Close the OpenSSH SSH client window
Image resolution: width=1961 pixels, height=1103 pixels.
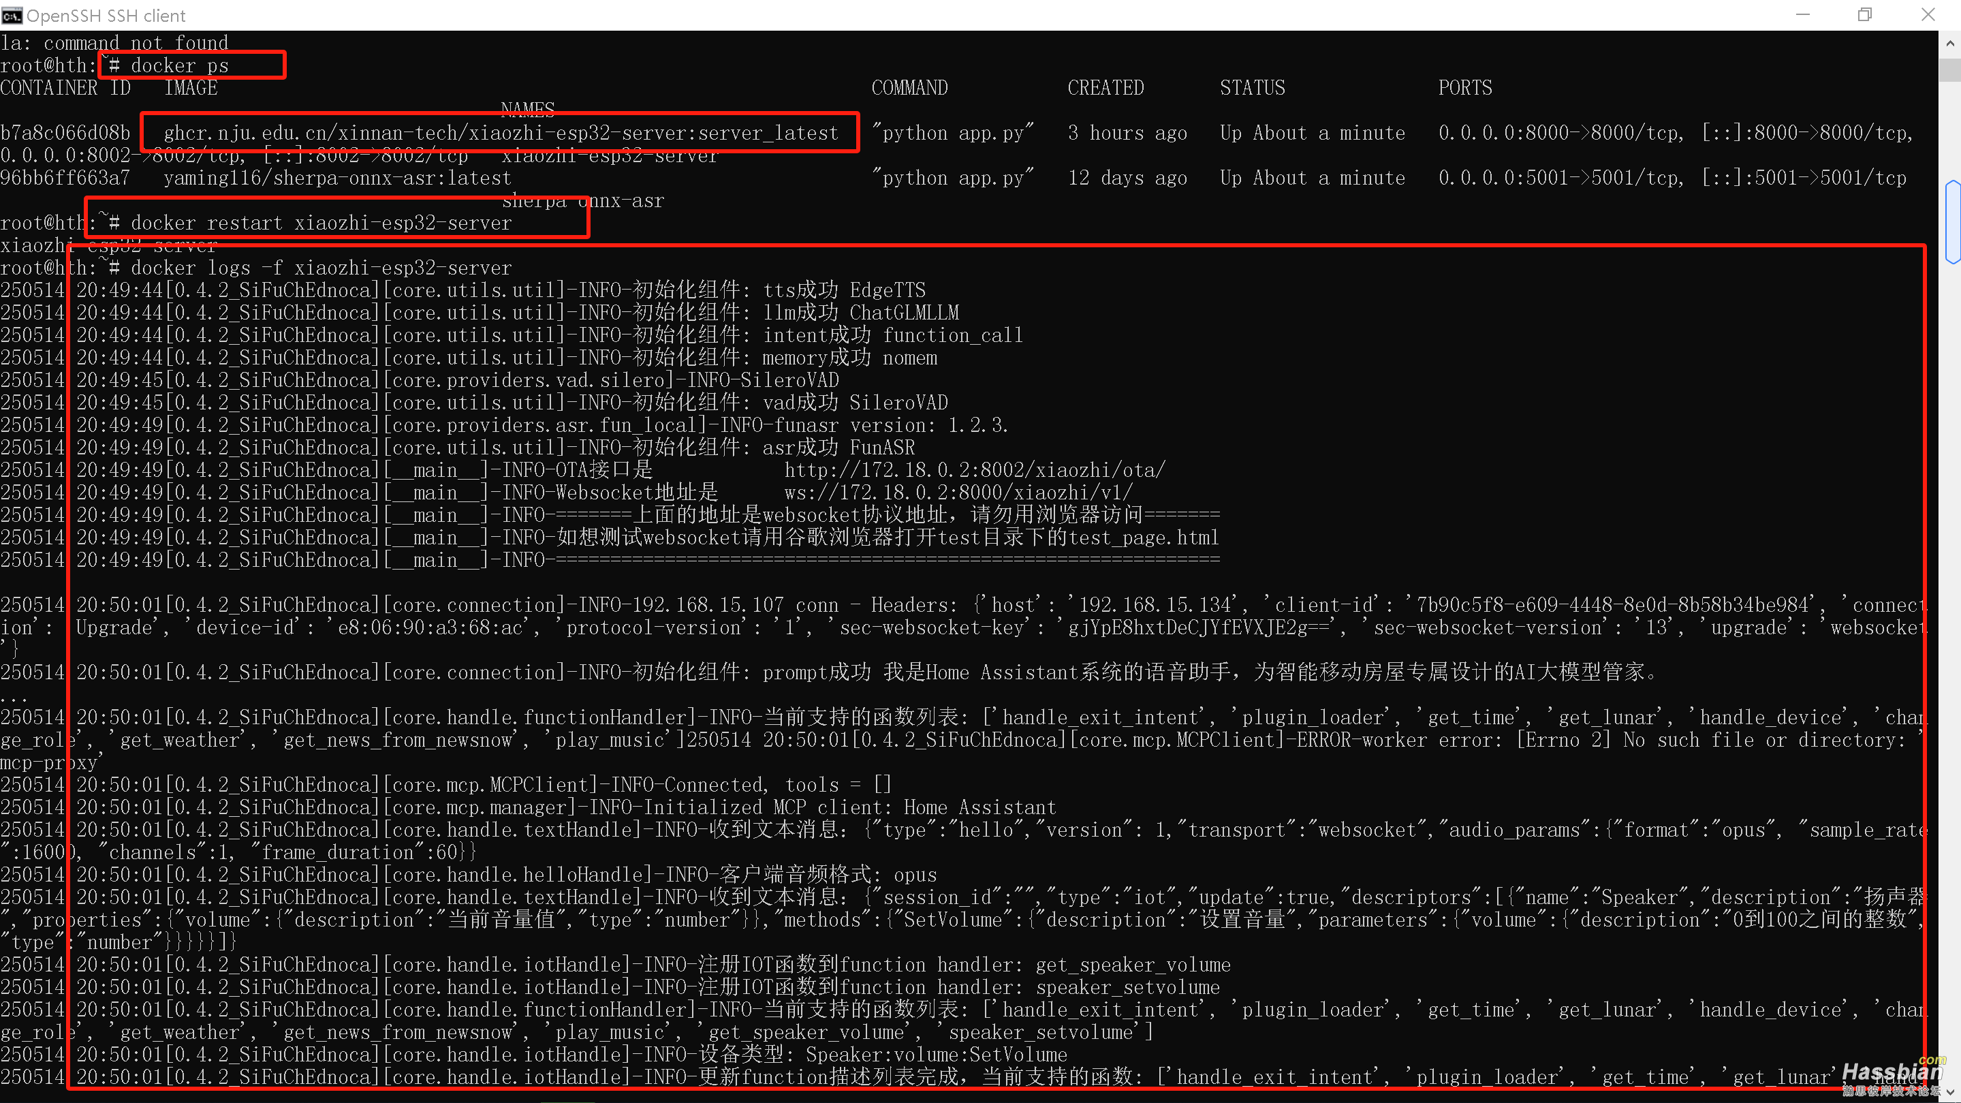(x=1928, y=15)
